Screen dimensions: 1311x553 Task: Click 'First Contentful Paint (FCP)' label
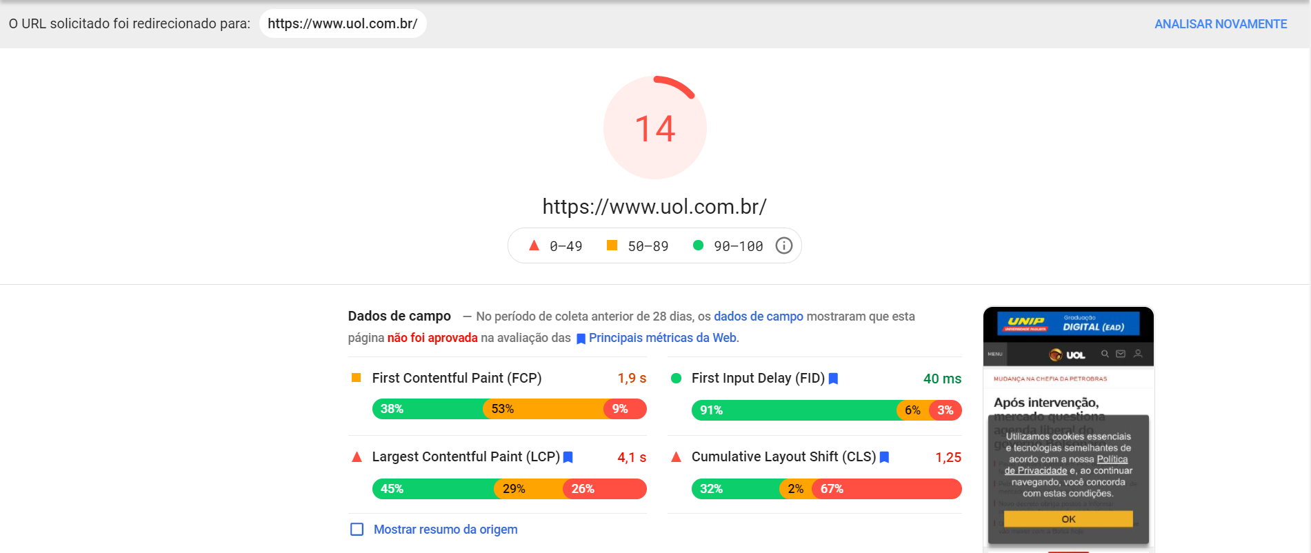click(457, 378)
